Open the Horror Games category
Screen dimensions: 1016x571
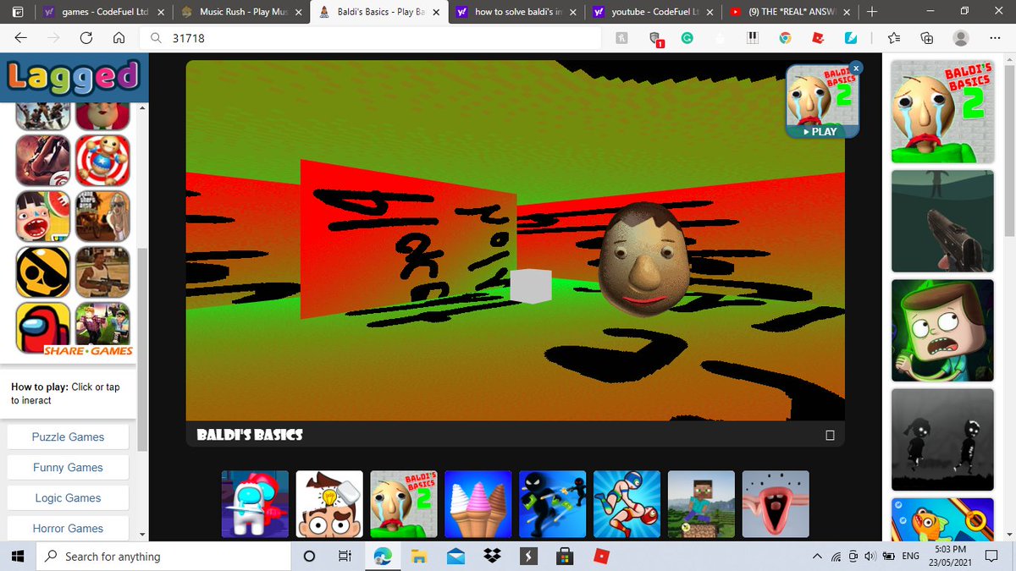click(x=68, y=528)
